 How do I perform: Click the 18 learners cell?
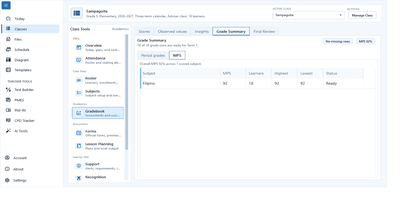(x=258, y=83)
